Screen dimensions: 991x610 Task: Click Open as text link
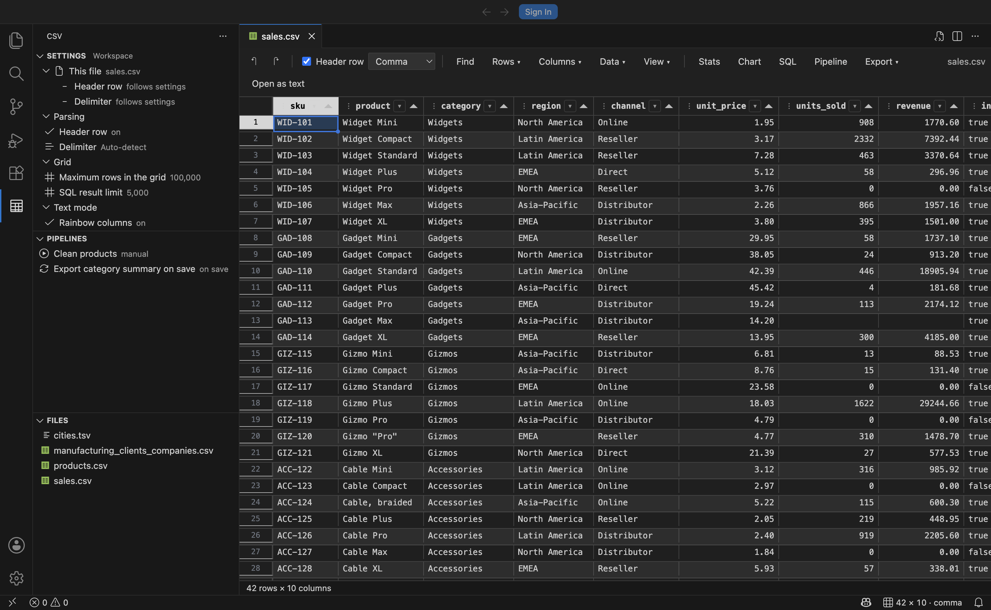click(x=278, y=84)
